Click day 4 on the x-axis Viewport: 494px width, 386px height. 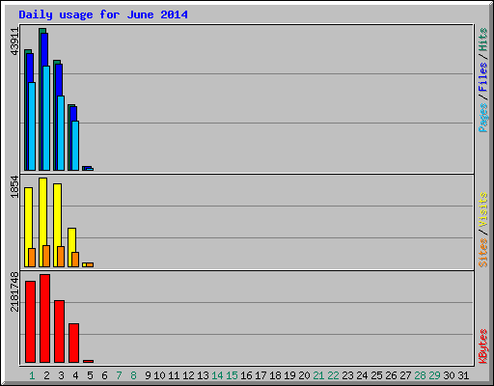[x=75, y=375]
